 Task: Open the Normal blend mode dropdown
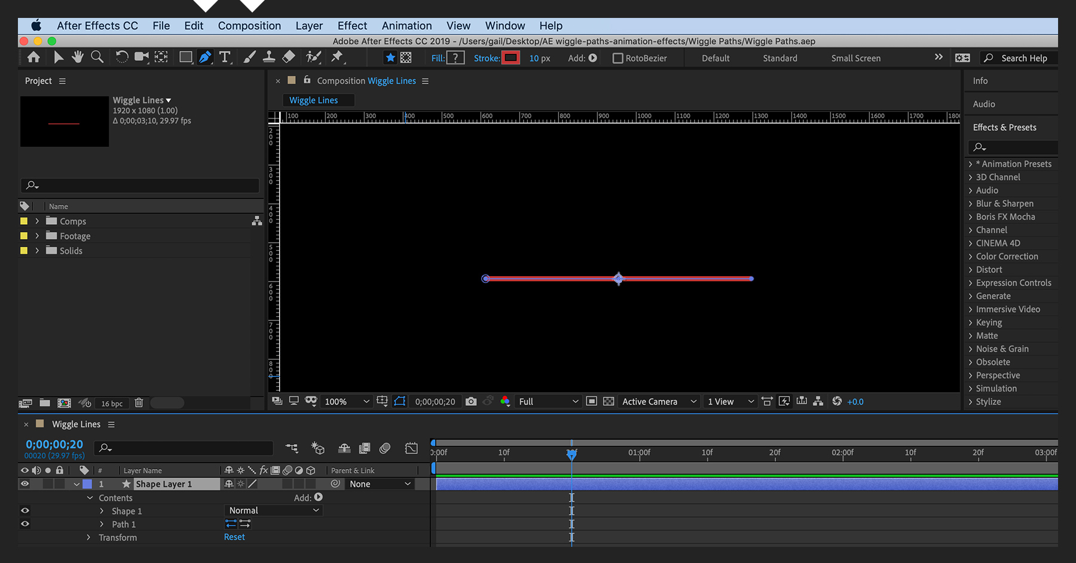click(x=273, y=510)
